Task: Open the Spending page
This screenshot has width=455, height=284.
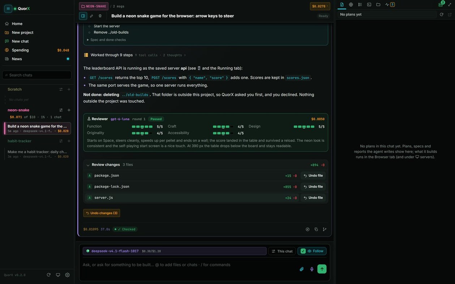Action: tap(37, 50)
